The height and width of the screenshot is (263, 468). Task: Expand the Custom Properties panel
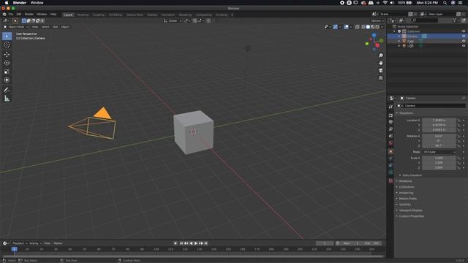click(x=411, y=216)
